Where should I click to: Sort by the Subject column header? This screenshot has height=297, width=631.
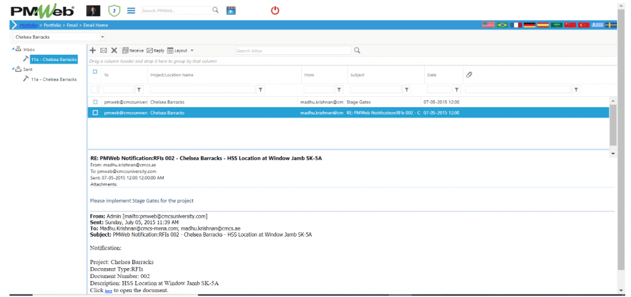click(357, 75)
